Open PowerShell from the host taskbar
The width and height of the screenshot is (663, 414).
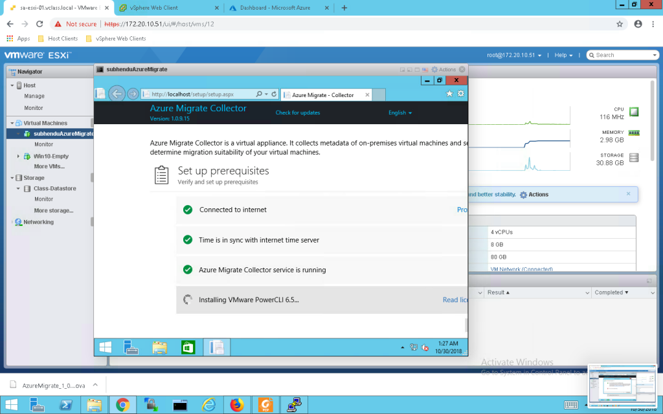click(x=65, y=405)
